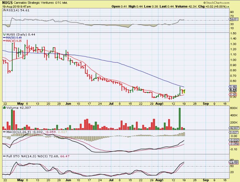Viewport: 240px width, 182px height.
Task: Click the tallest green volume bar in mid-August
Action: pyautogui.click(x=180, y=119)
